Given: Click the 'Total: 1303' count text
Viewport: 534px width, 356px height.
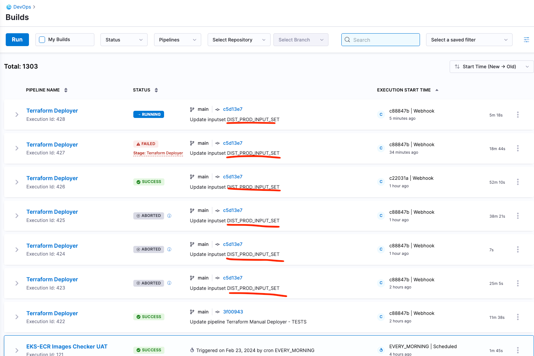Looking at the screenshot, I should coord(21,66).
